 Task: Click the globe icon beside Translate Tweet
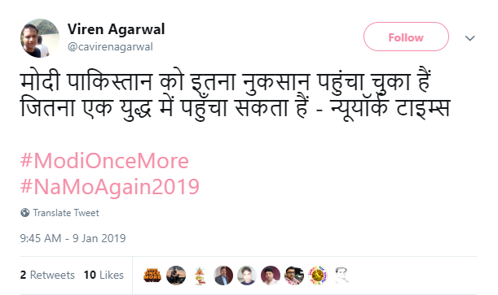pos(24,213)
